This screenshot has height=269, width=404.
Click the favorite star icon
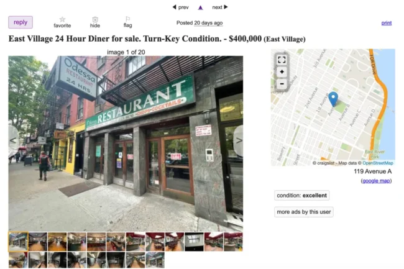62,19
